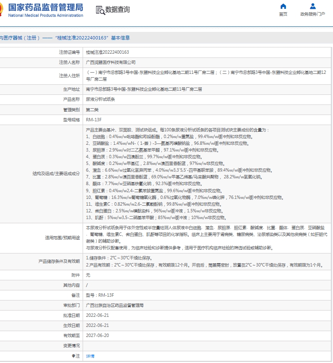
Task: Open the 详情 link in 注 row
Action: pyautogui.click(x=90, y=356)
